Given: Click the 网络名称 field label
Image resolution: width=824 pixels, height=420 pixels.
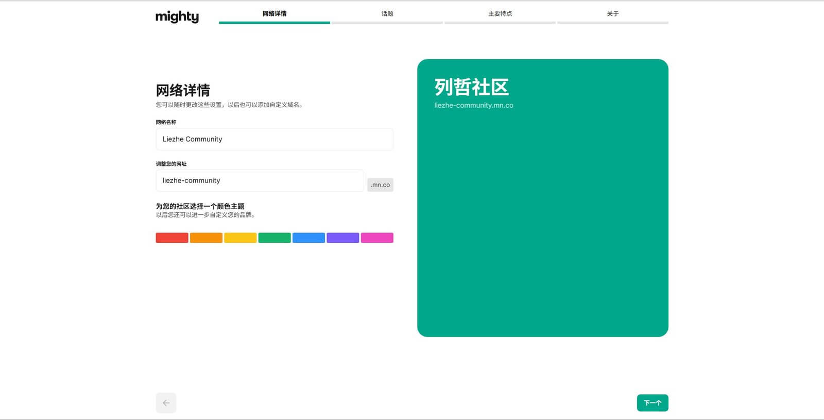Looking at the screenshot, I should (166, 122).
